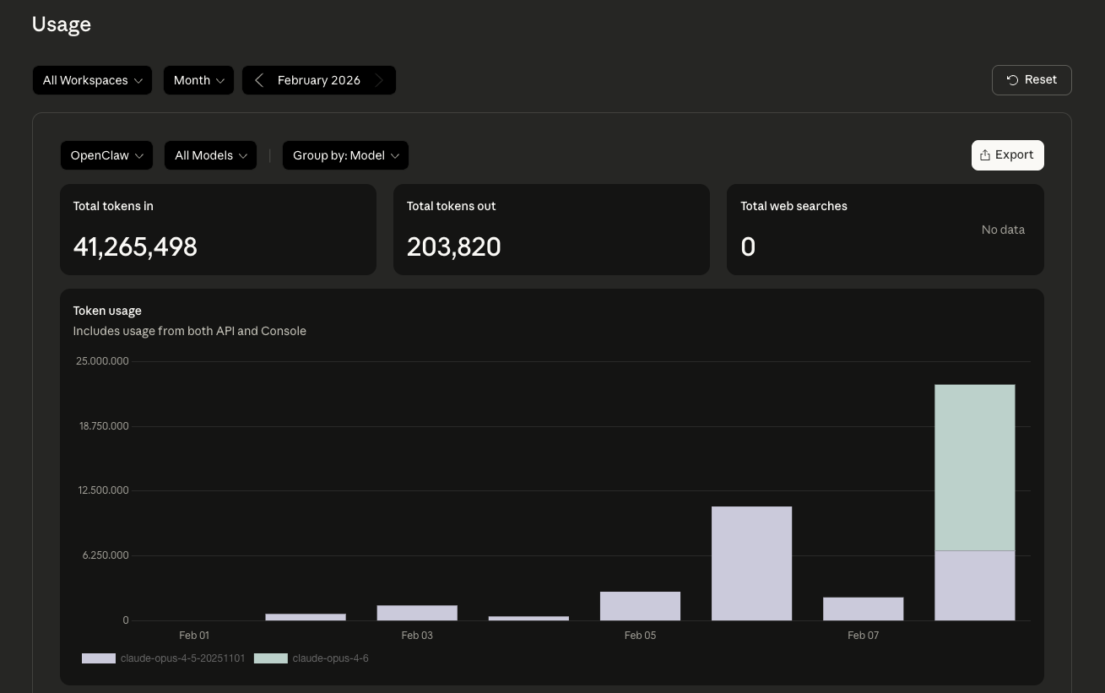Click the Reset button
The image size is (1105, 693).
(x=1032, y=80)
